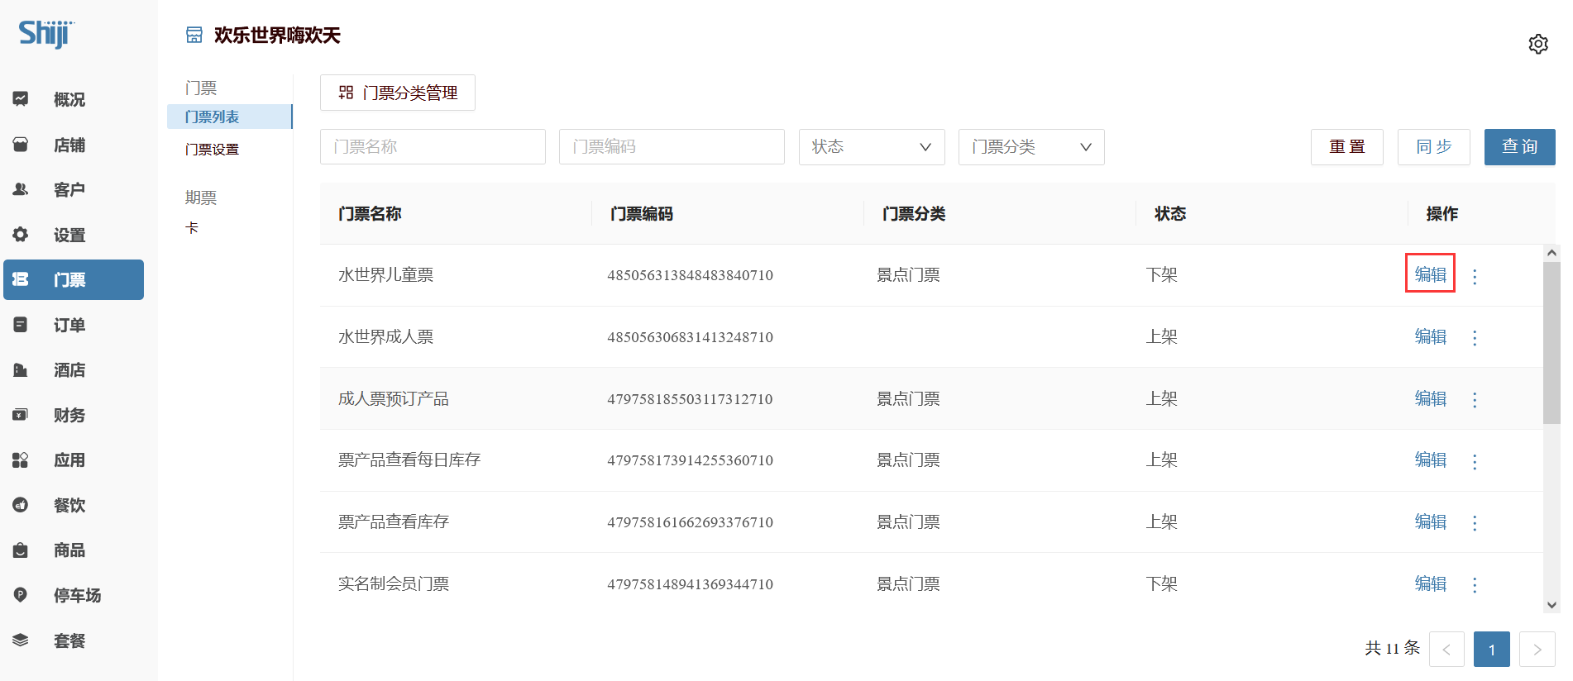Click the 客户 customer icon in sidebar
The width and height of the screenshot is (1573, 681).
(x=21, y=189)
